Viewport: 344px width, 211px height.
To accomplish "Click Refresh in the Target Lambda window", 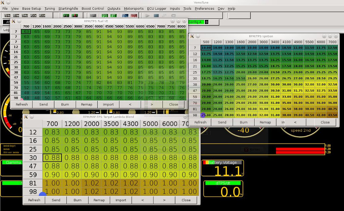I will tap(34, 200).
